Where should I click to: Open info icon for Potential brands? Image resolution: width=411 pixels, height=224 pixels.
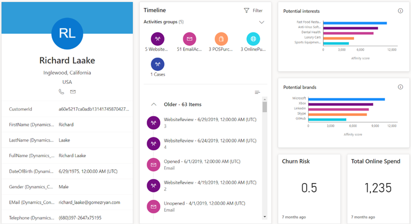click(x=400, y=87)
